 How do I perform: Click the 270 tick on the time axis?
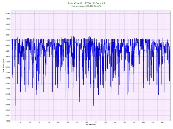pos(96,122)
